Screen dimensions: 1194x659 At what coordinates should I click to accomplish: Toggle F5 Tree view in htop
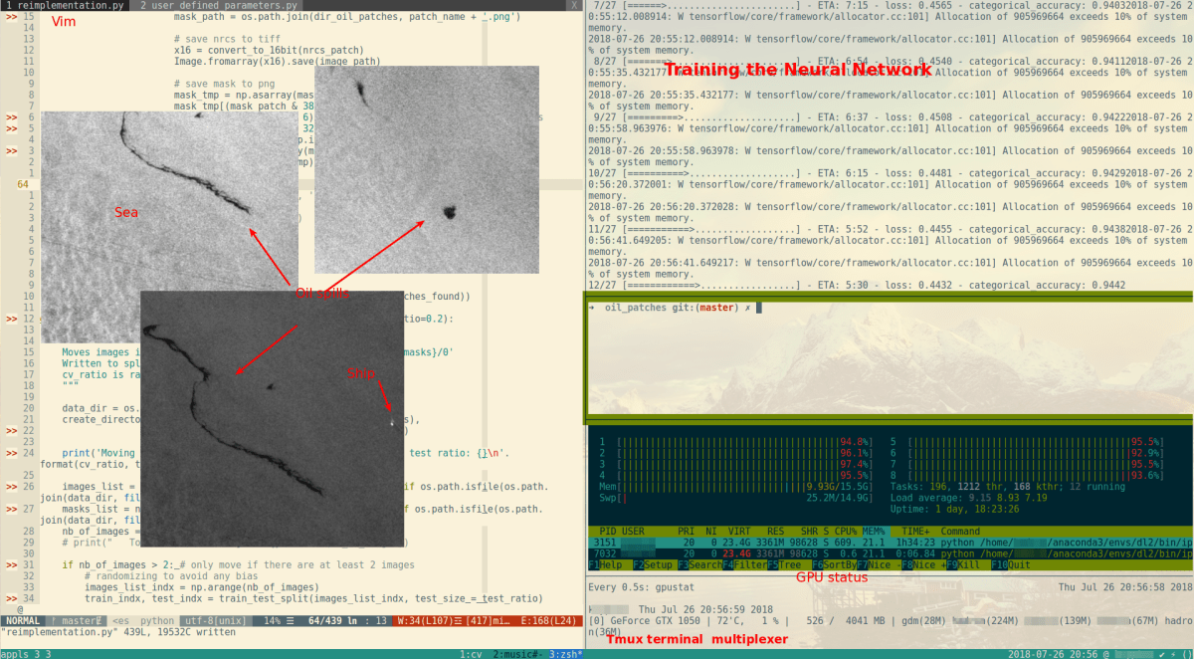click(x=786, y=564)
